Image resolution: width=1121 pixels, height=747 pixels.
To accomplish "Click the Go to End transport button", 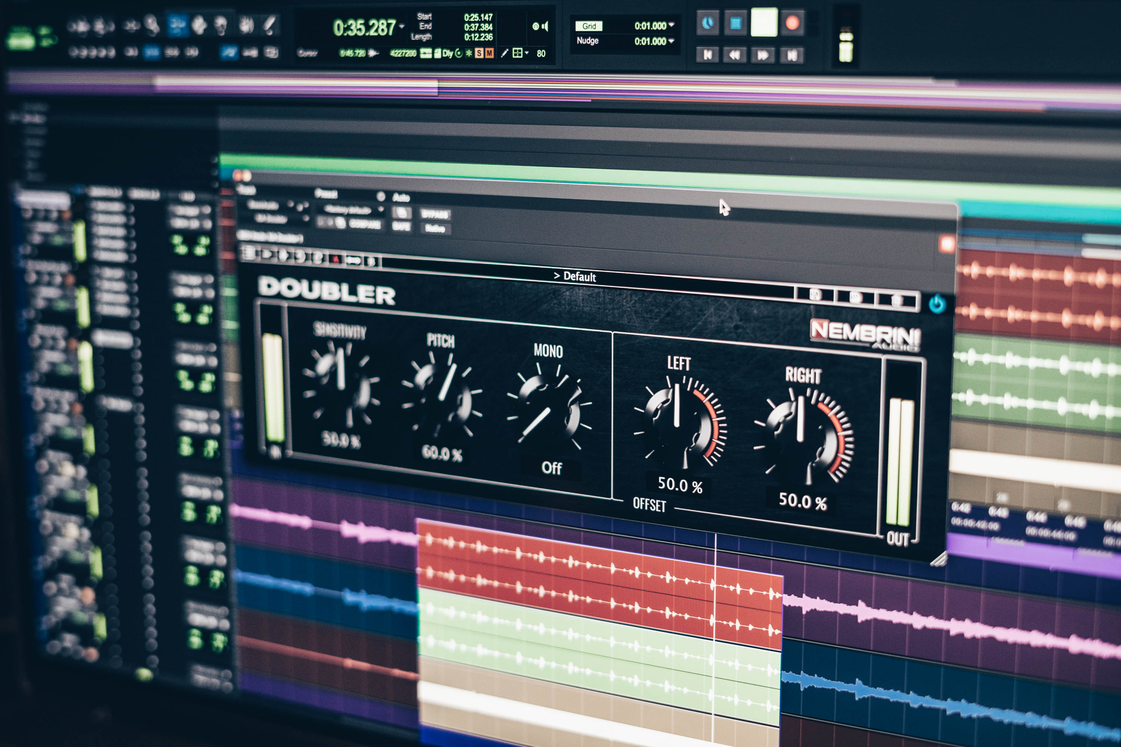I will pos(792,55).
